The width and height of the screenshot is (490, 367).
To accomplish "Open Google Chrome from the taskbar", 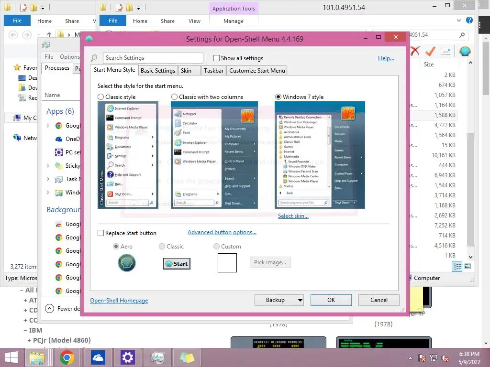I will click(67, 357).
